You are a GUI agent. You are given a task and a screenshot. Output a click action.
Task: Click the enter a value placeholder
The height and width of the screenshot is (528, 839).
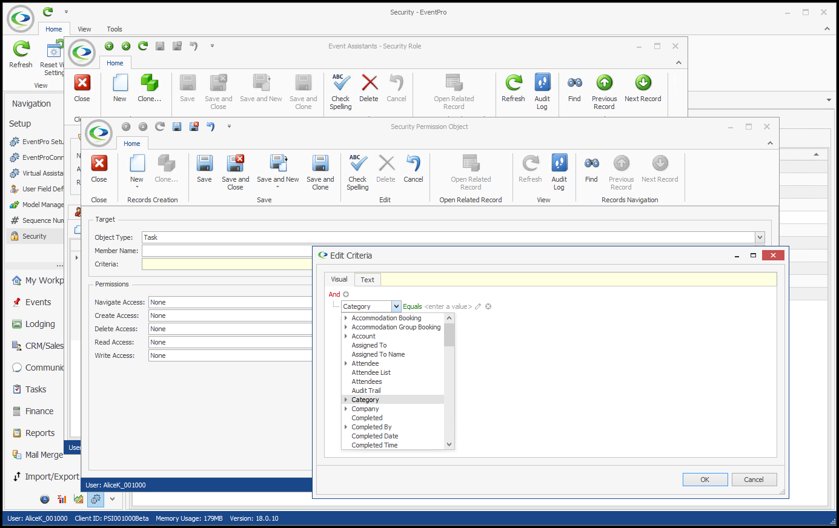tap(448, 306)
